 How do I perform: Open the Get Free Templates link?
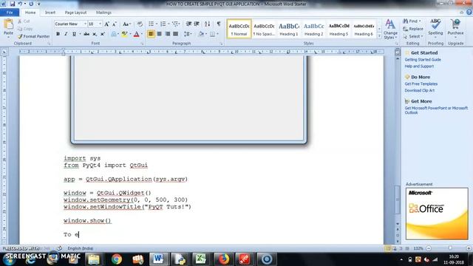pos(421,83)
